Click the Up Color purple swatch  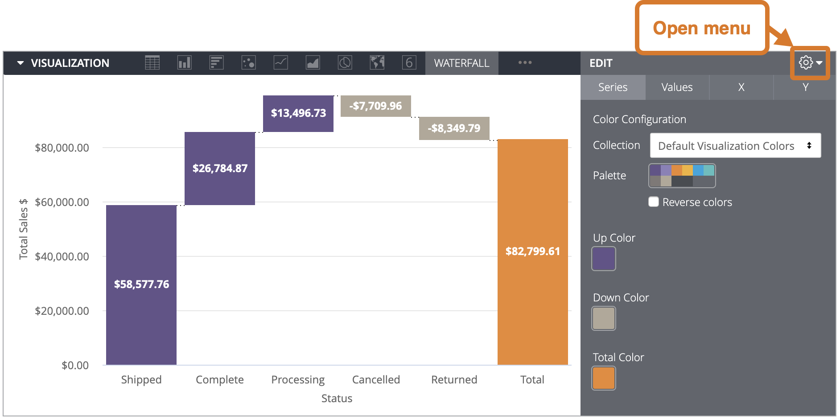603,259
